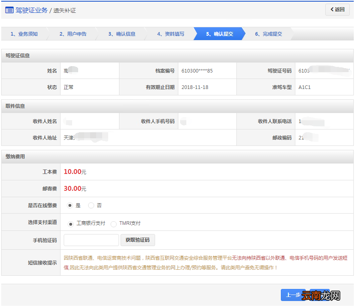Click the 返回 back button
The width and height of the screenshot is (355, 307).
pos(337,10)
